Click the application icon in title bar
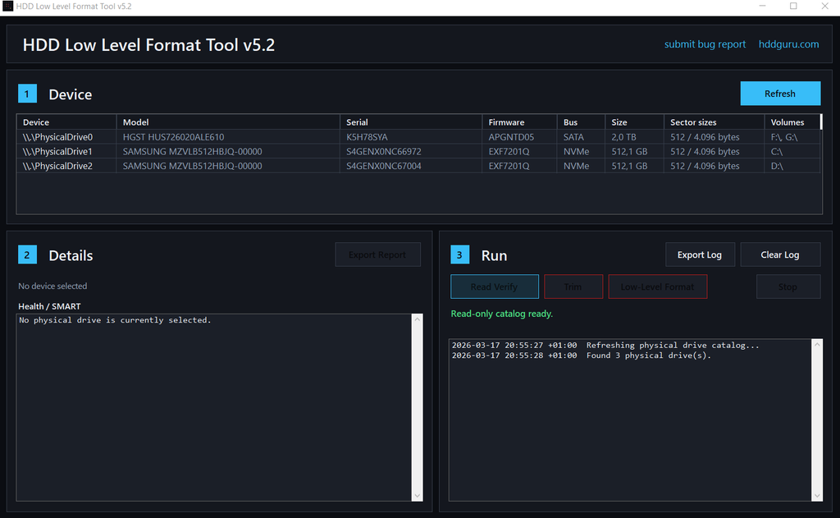 click(7, 7)
